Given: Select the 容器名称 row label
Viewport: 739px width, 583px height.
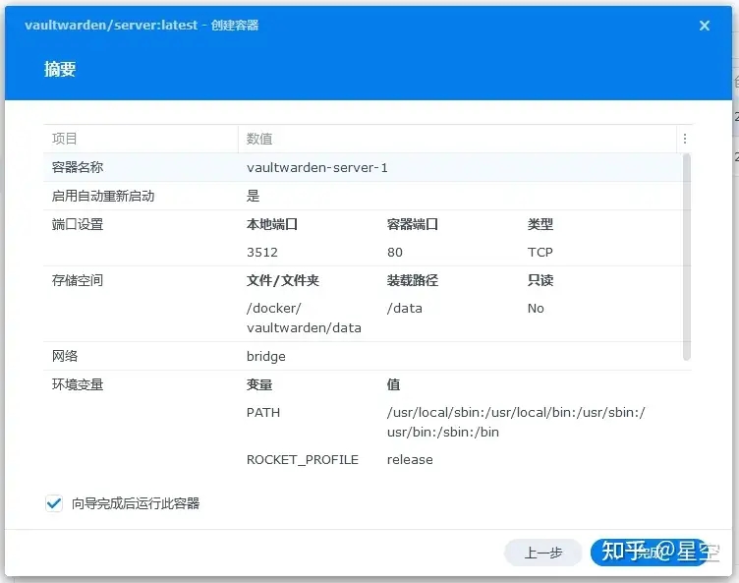Looking at the screenshot, I should point(78,168).
